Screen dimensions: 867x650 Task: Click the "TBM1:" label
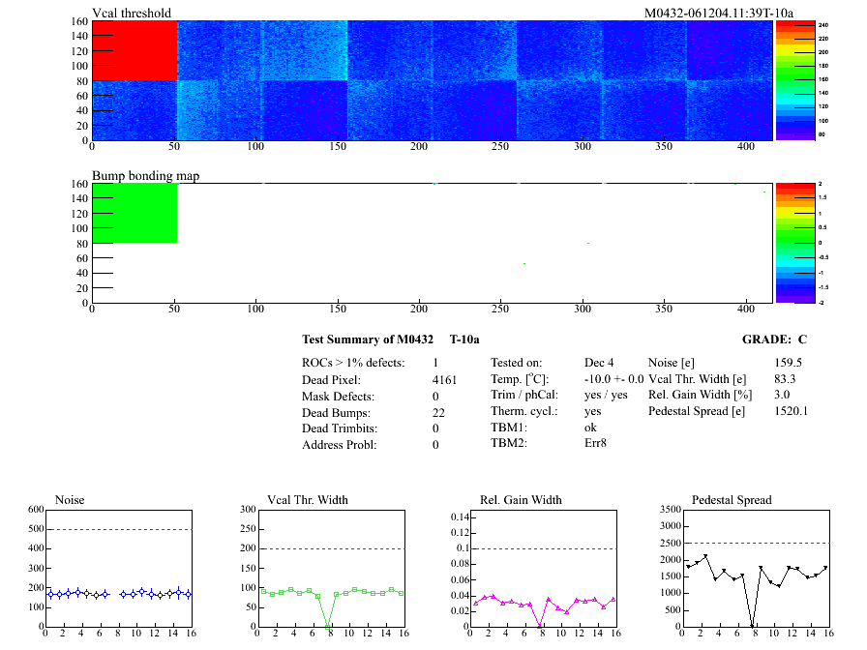pos(509,428)
